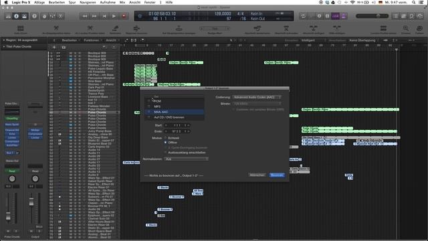Click the Rewind transport button
428x241 pixels.
(x=85, y=16)
